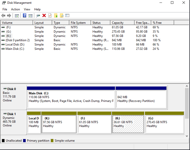Show/hide the console tree icon
This screenshot has width=190, height=150.
[17, 16]
